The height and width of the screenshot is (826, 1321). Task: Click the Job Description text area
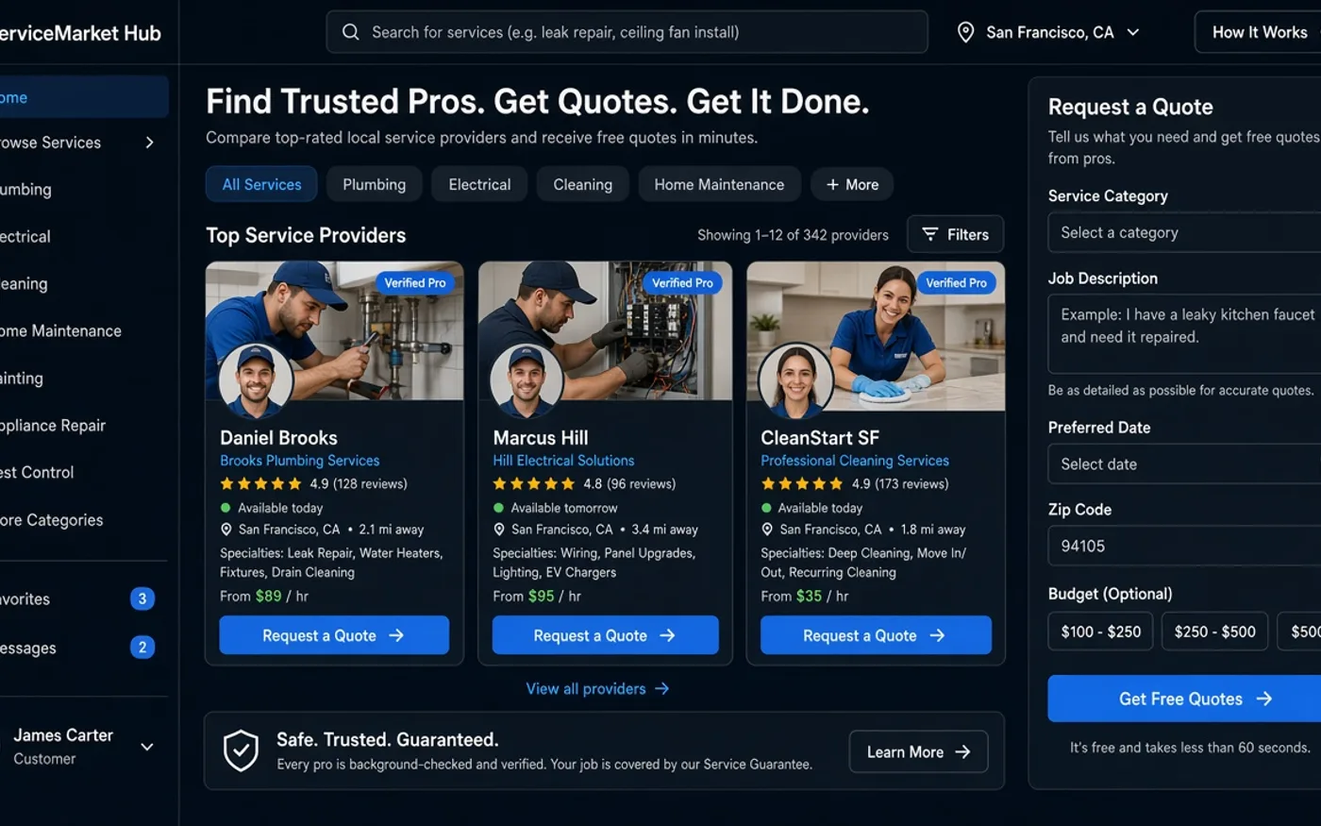tap(1184, 333)
